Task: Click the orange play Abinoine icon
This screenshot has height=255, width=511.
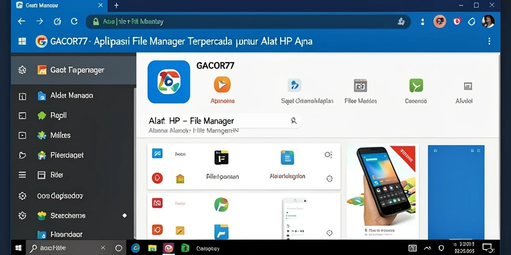Action: click(222, 85)
